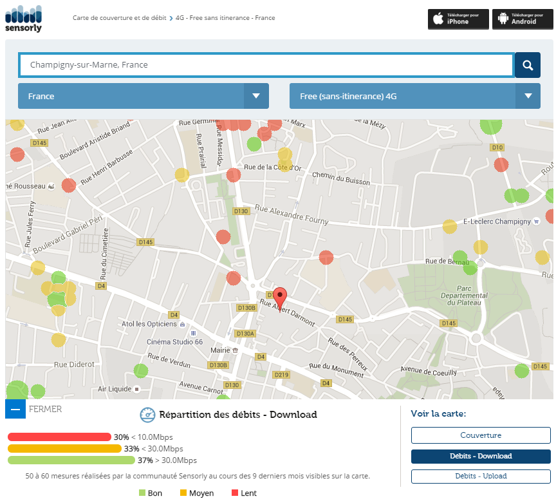This screenshot has height=501, width=556.
Task: Switch to Couverture map view
Action: point(481,435)
